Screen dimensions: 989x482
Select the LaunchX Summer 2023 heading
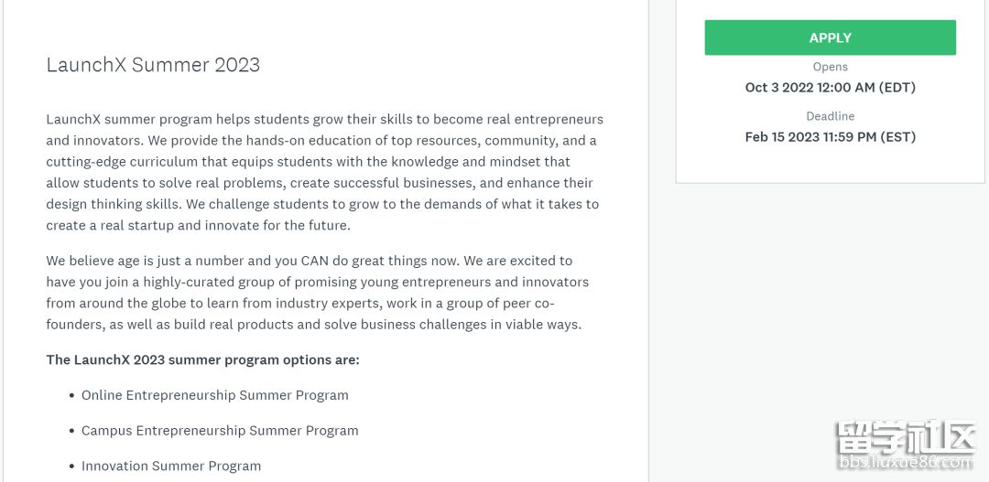point(153,65)
